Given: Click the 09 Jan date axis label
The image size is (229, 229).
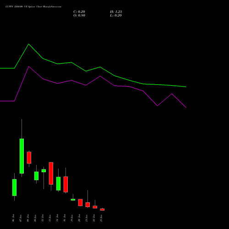Looking at the screenshot, I should [35, 218].
